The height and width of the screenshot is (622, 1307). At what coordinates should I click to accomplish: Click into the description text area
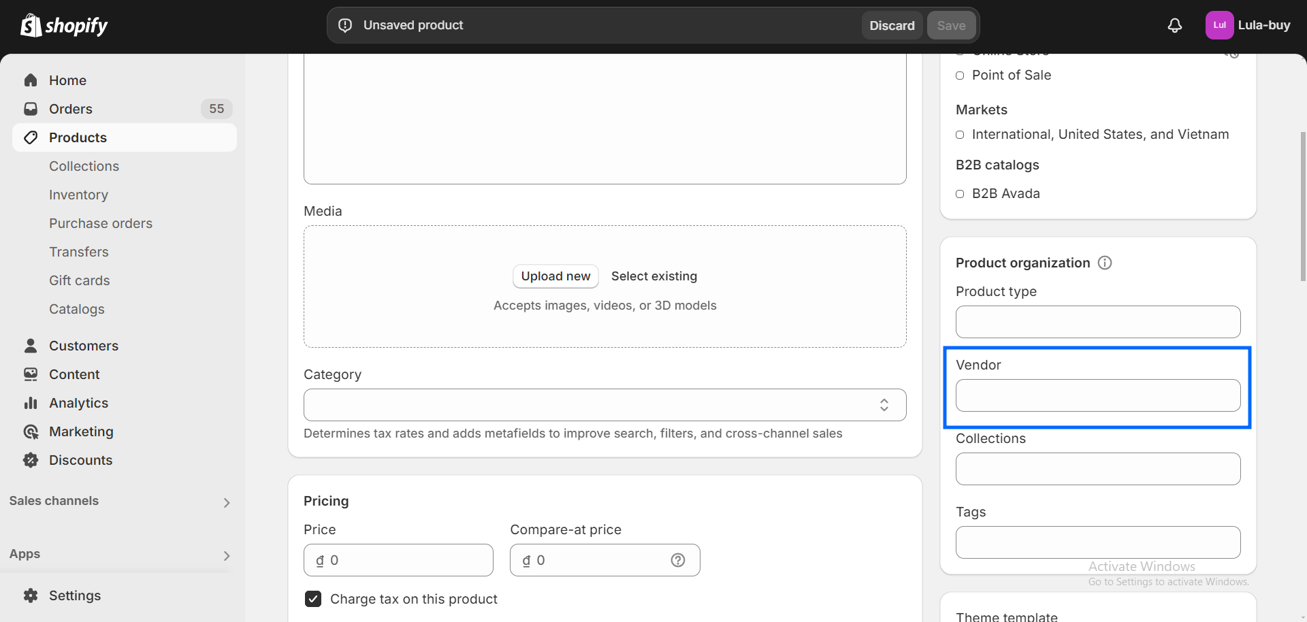coord(604,119)
